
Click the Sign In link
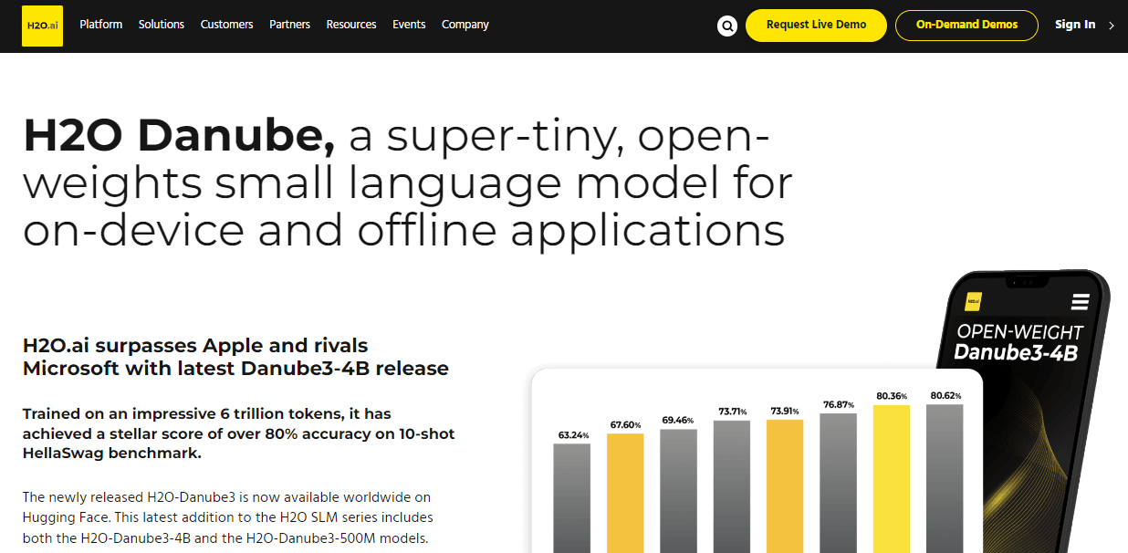[1074, 25]
